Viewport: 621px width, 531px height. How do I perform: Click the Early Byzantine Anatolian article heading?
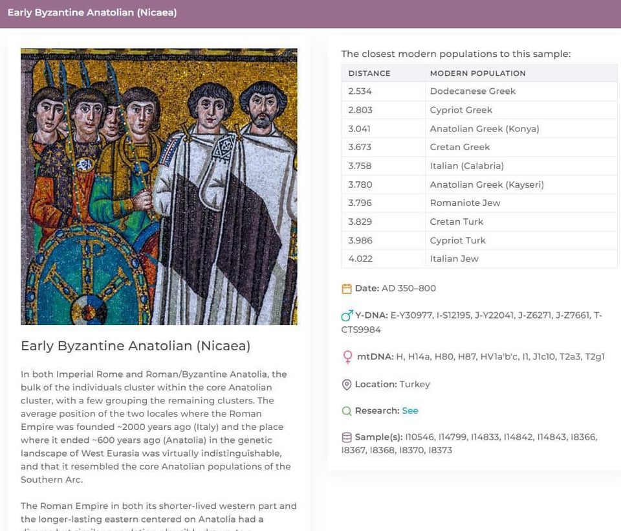tap(135, 346)
